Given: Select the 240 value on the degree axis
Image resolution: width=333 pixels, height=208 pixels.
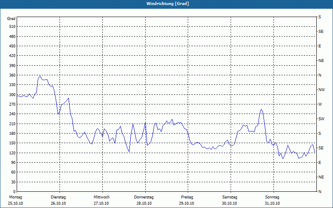Looking at the screenshot, I should pos(12,114).
